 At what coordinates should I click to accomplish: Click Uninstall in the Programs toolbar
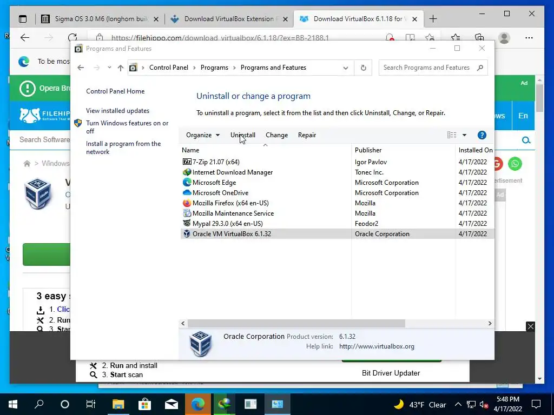[x=243, y=135]
